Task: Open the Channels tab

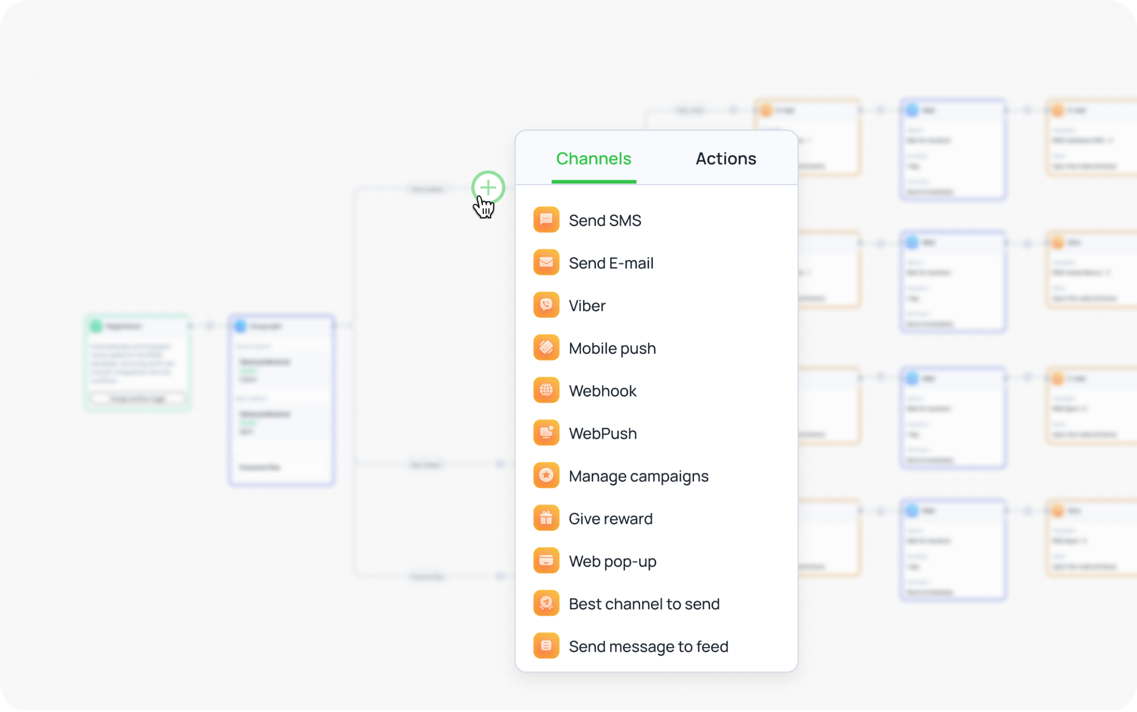Action: pyautogui.click(x=593, y=159)
